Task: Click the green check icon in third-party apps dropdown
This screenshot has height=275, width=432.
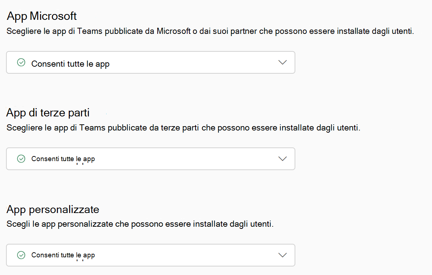Action: tap(21, 159)
